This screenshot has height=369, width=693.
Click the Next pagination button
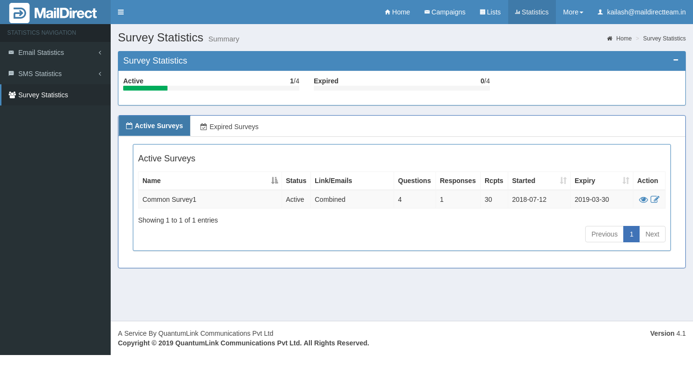(652, 234)
